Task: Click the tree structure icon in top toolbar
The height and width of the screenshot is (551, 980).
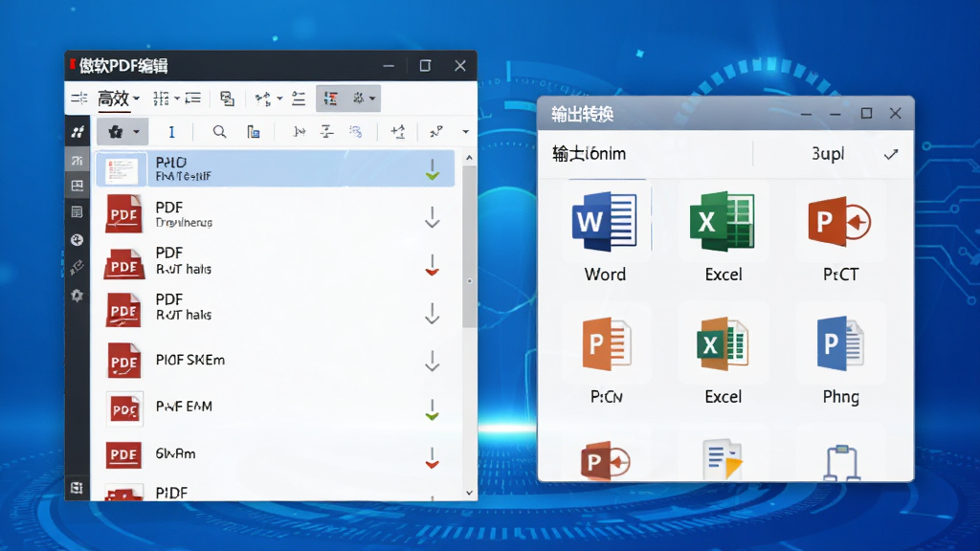Action: 263,99
